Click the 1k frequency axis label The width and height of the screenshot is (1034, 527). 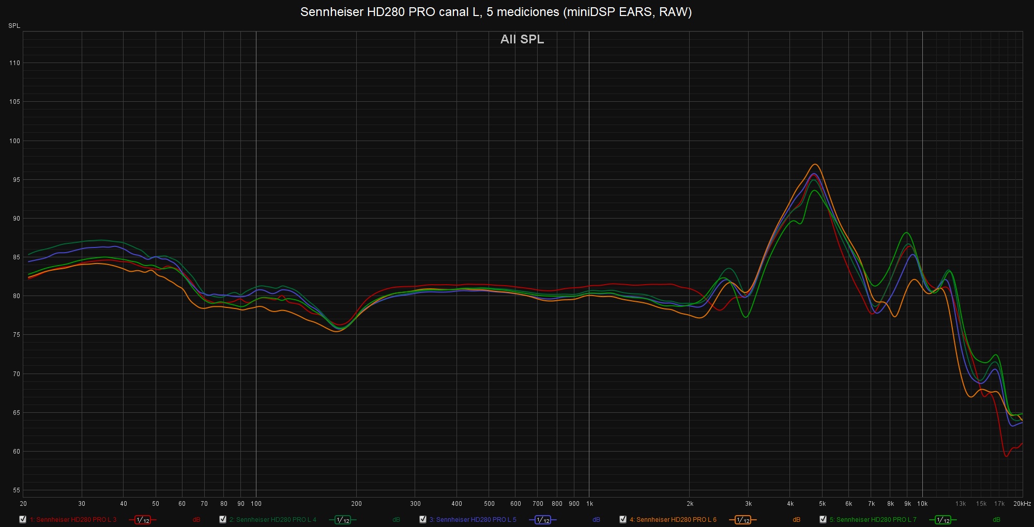(x=589, y=504)
